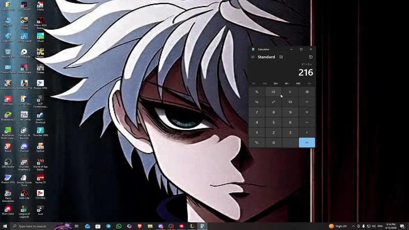This screenshot has width=409, height=230.
Task: Open the Crab Game desktop shortcut
Action: [x=24, y=116]
